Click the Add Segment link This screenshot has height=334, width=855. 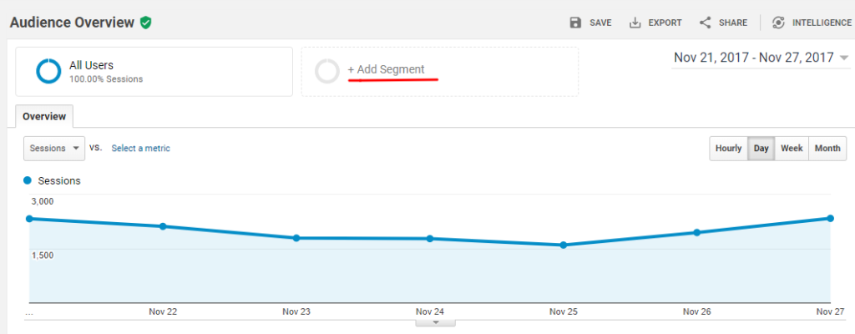click(386, 69)
